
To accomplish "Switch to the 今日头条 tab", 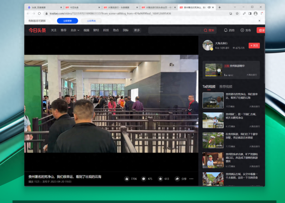I will (82, 7).
